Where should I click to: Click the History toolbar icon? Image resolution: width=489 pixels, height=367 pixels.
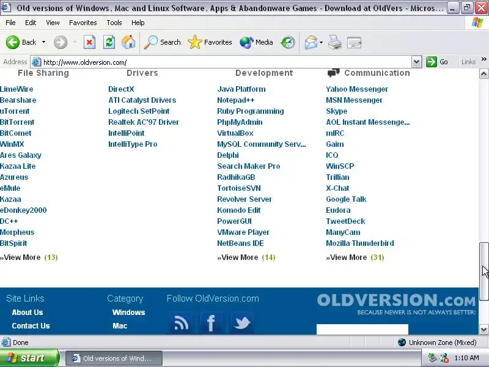coord(287,42)
